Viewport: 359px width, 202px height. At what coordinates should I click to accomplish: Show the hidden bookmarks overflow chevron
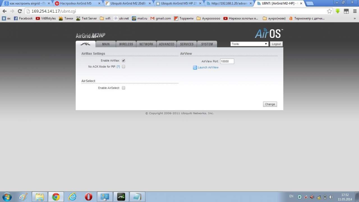pos(355,19)
